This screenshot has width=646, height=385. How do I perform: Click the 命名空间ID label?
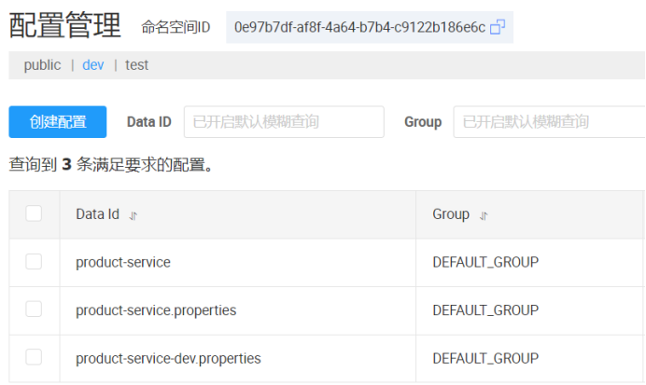[176, 28]
